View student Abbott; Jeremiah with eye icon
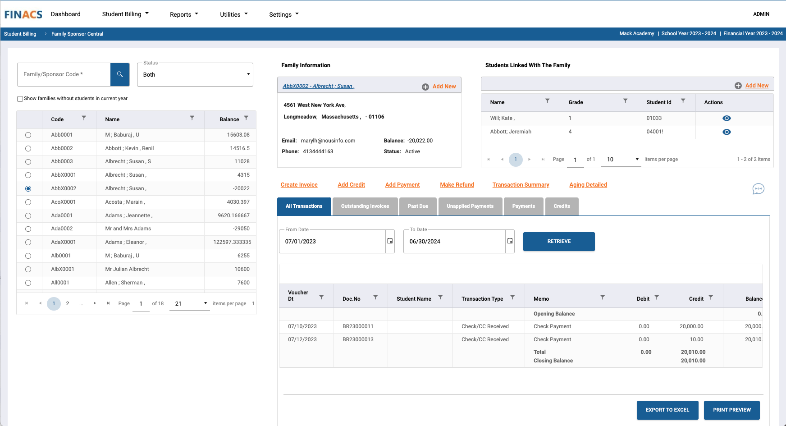Viewport: 786px width, 426px height. [726, 132]
